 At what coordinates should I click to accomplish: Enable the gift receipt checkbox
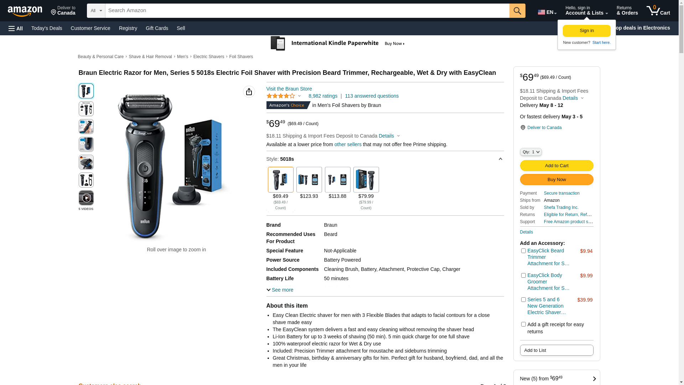(x=523, y=324)
